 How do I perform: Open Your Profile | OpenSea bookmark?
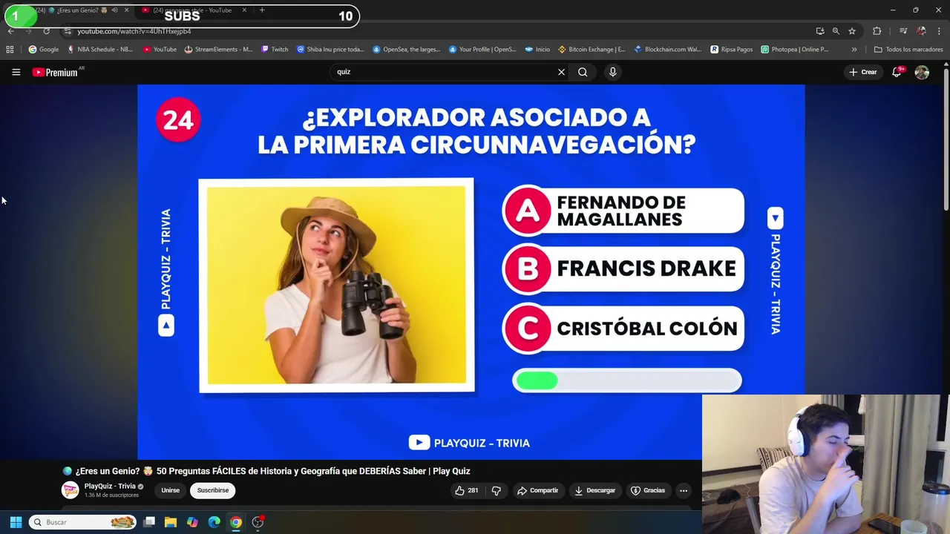482,50
